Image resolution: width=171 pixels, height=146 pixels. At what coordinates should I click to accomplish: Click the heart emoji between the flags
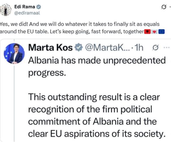point(154,31)
